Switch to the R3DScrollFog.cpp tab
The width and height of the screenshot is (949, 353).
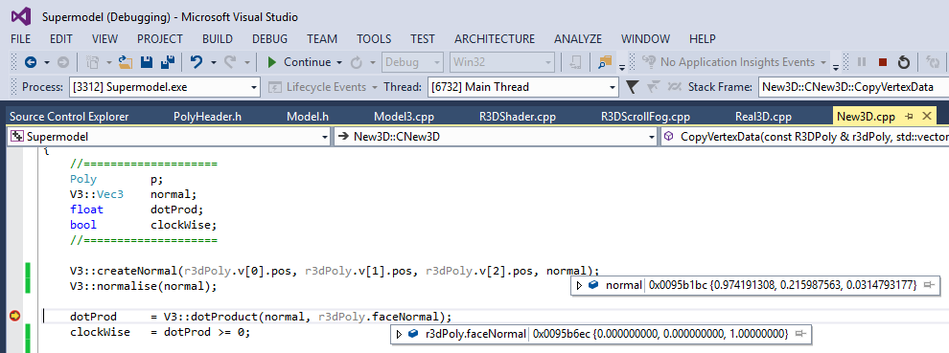646,117
